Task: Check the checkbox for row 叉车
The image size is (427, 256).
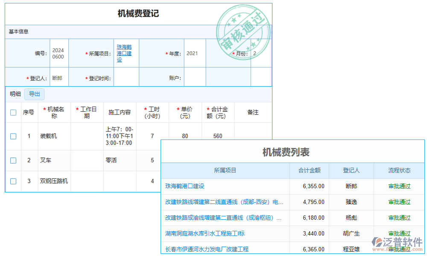Action: (x=12, y=160)
